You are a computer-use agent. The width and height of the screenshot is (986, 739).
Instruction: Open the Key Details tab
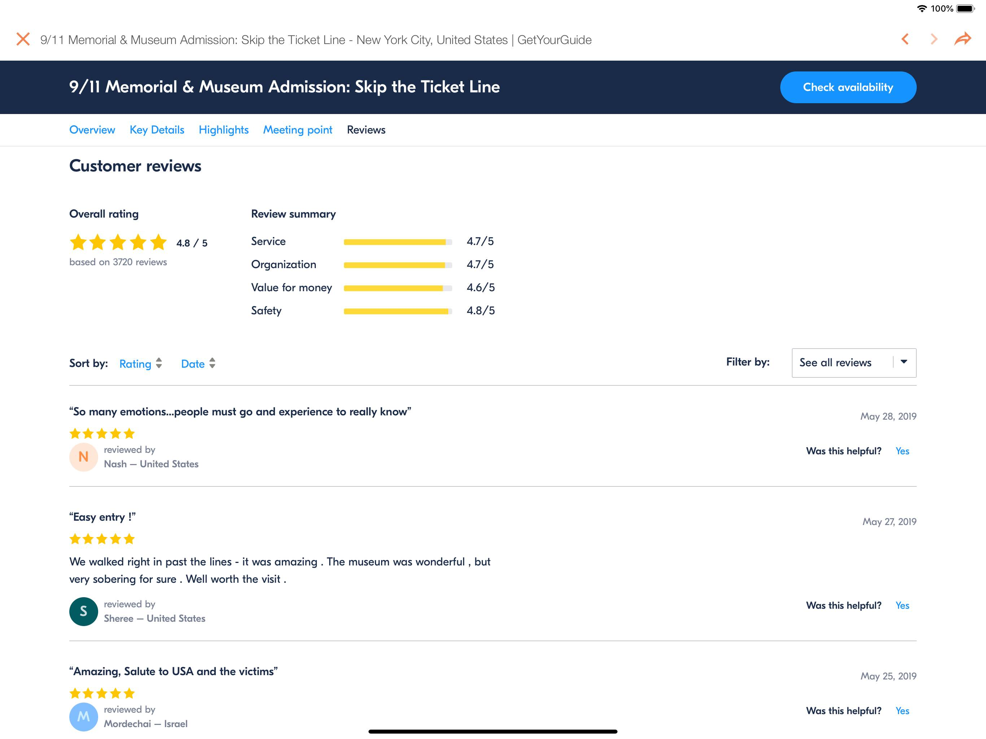click(157, 130)
